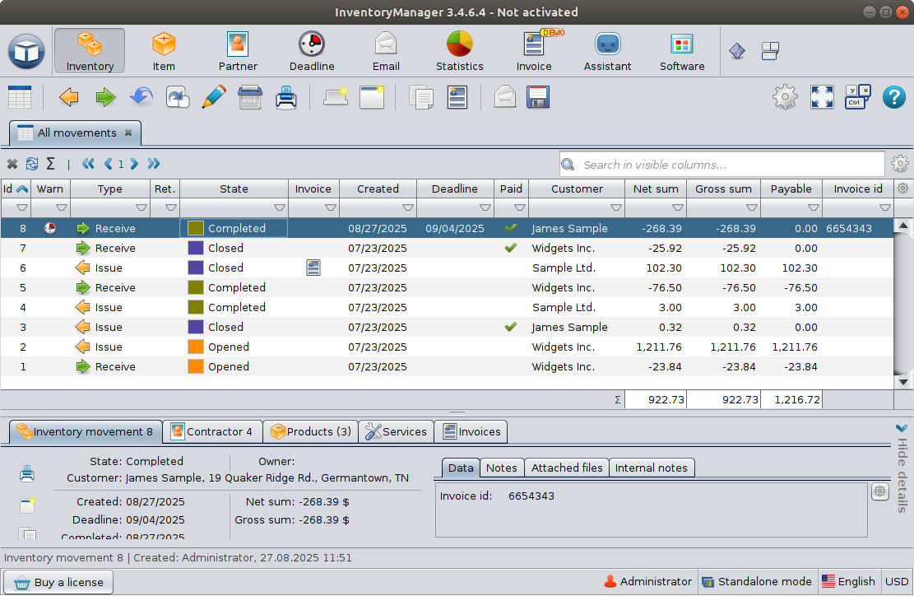This screenshot has width=914, height=596.
Task: Open settings with the large gear icon
Action: click(785, 97)
